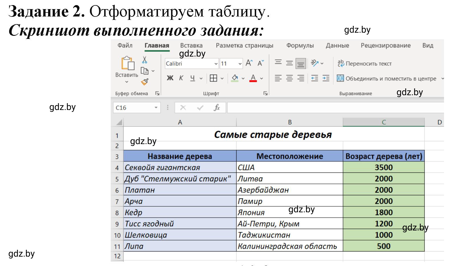The height and width of the screenshot is (266, 450).
Task: Select the Format Painter brush icon
Action: point(145,82)
